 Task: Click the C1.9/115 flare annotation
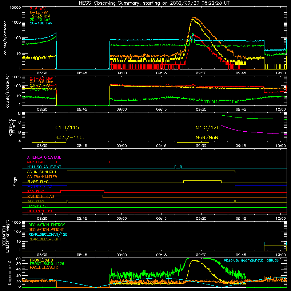point(67,128)
